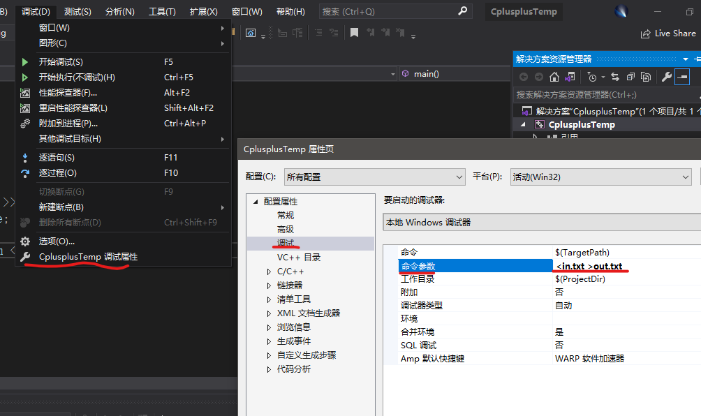Click Solution Explorer back arrow icon
The height and width of the screenshot is (416, 701).
tap(524, 77)
